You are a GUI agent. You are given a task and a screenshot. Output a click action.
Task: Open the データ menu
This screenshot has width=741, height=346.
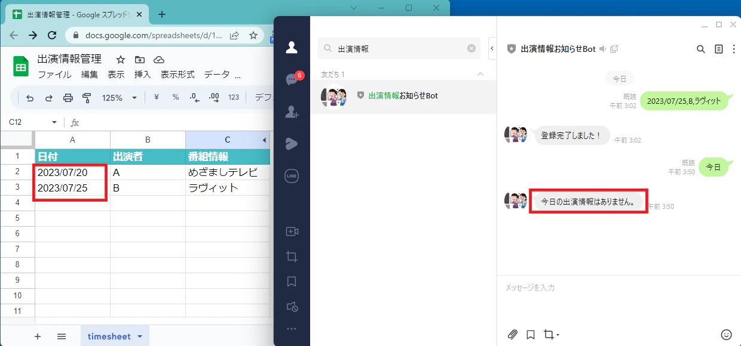[217, 75]
